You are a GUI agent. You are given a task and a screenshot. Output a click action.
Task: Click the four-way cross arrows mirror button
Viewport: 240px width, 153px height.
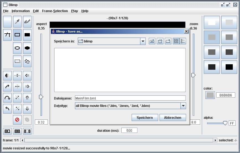point(17,87)
